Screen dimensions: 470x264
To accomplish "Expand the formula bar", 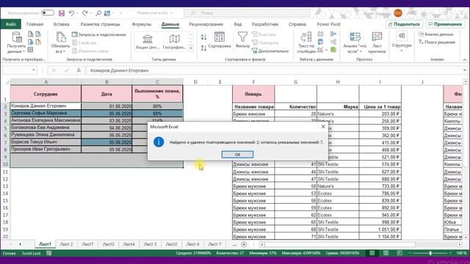I will pos(465,70).
